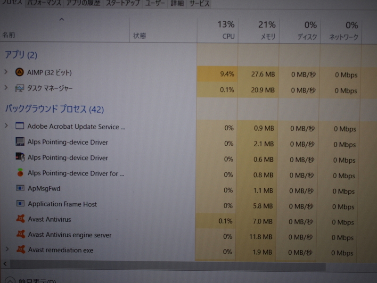Switch to the サービス tab
Image resolution: width=377 pixels, height=283 pixels.
point(199,3)
